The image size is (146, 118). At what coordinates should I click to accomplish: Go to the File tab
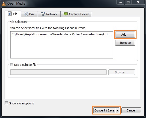tap(13, 14)
